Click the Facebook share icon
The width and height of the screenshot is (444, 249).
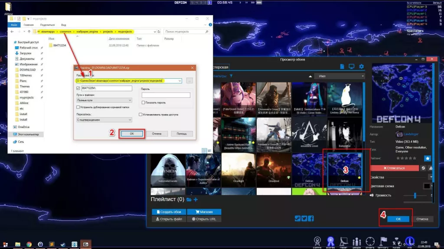click(310, 219)
